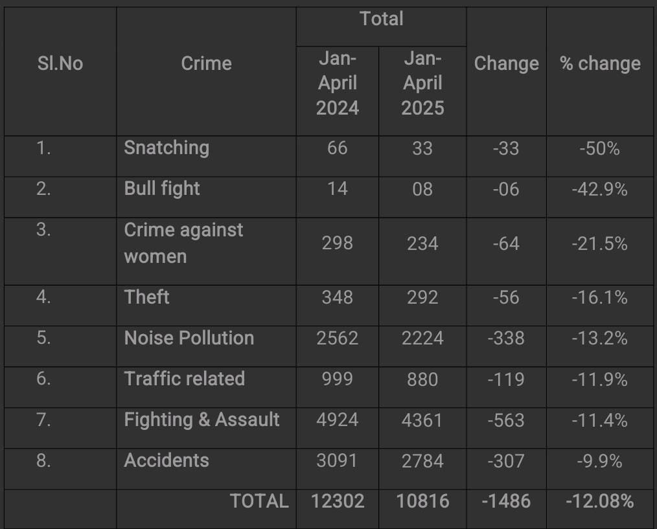
Task: Select the Fighting & Assault cell
Action: pos(202,420)
